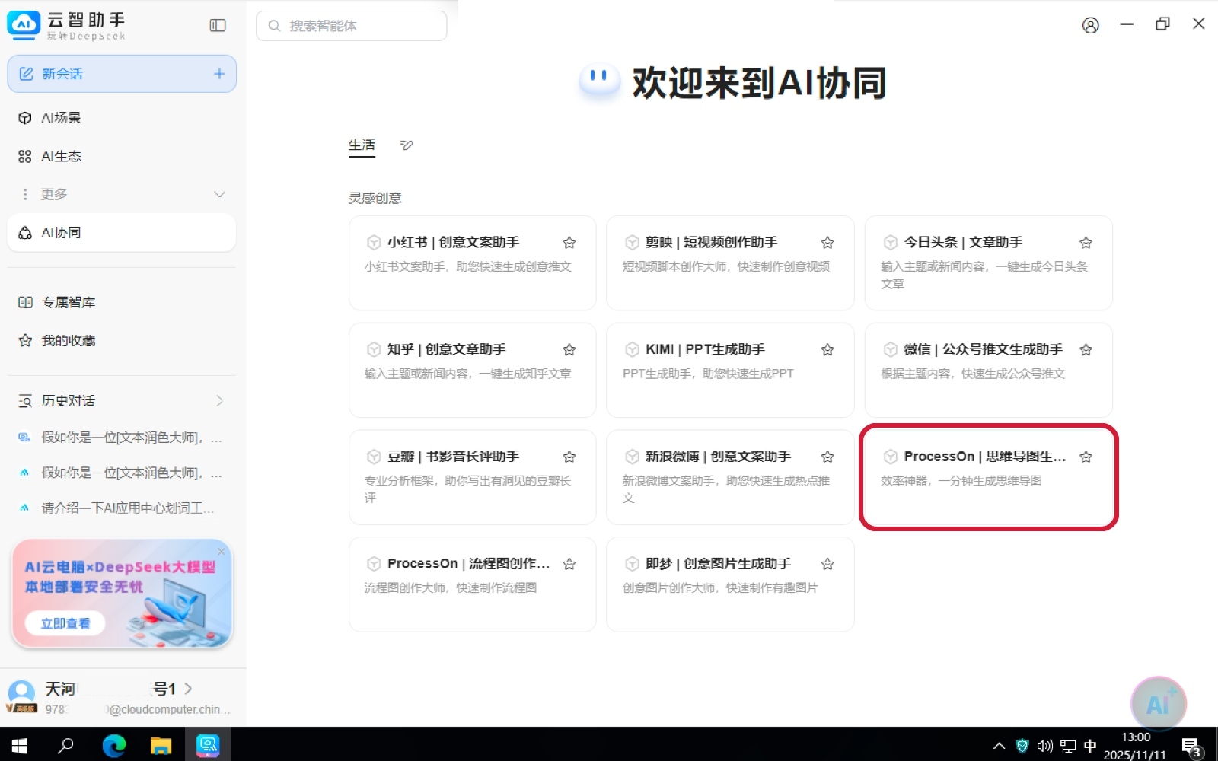This screenshot has height=761, width=1218.
Task: Open the ProcessOn 思维导图 agent
Action: pos(988,477)
